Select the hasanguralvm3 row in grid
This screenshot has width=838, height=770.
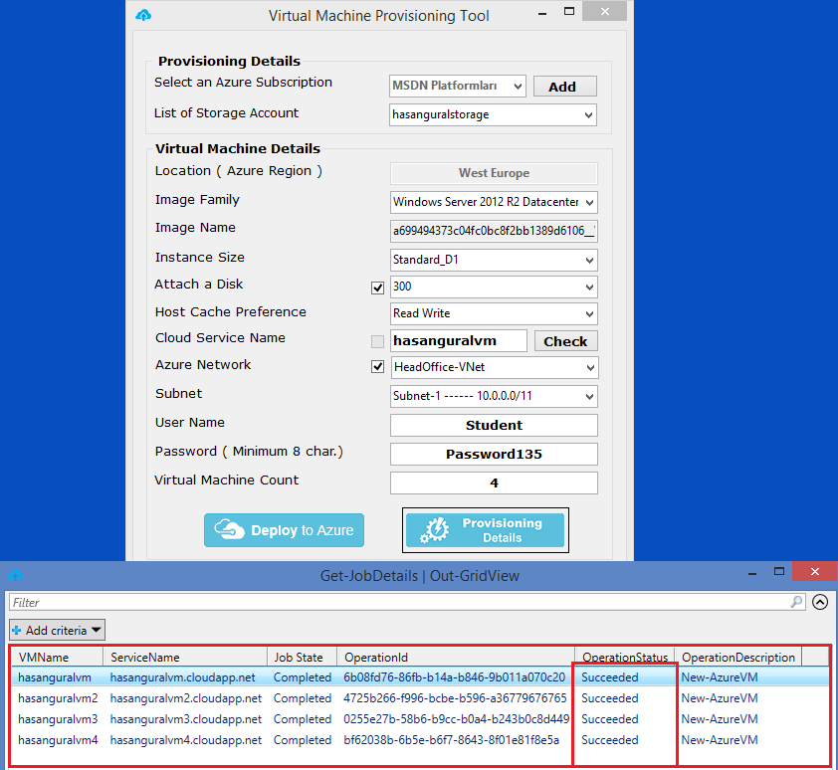click(x=58, y=719)
